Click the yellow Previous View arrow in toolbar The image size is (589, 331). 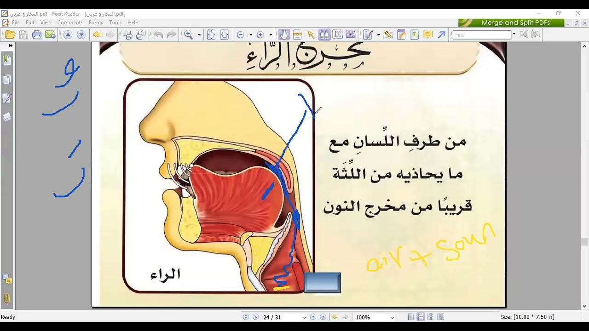(x=97, y=34)
